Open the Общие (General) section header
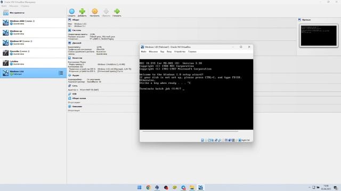Image resolution: width=341 pixels, height=191 pixels. 76,20
